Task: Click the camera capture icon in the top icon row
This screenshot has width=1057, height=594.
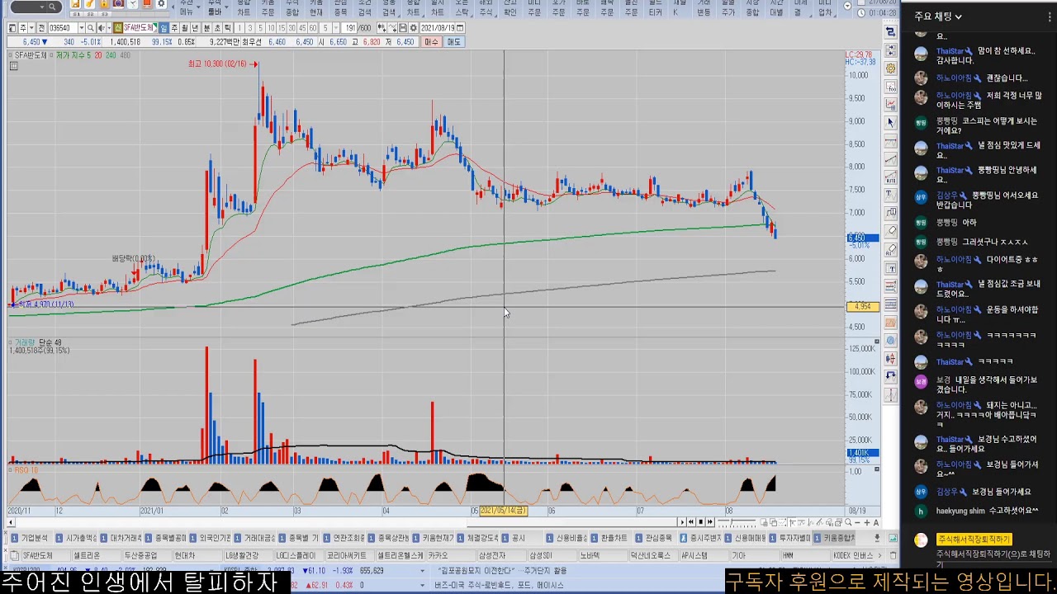Action: point(118,4)
